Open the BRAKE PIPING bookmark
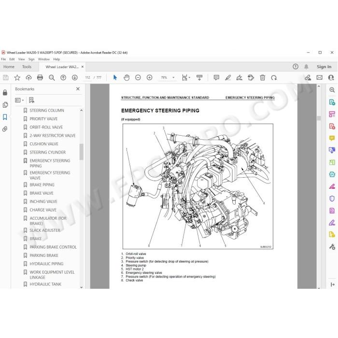The width and height of the screenshot is (338, 338). 42,185
